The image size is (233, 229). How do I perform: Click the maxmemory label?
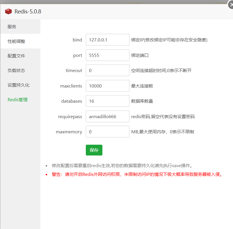point(69,132)
